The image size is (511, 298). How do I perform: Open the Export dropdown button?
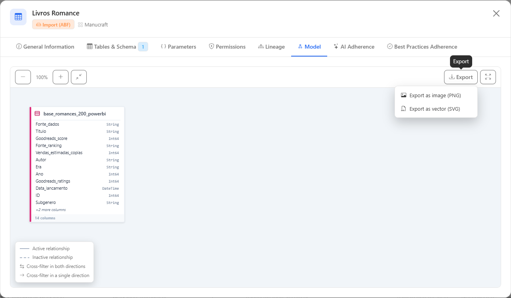click(x=461, y=77)
